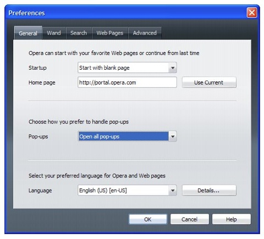This screenshot has height=239, width=264.
Task: Click the General tab
Action: [28, 33]
